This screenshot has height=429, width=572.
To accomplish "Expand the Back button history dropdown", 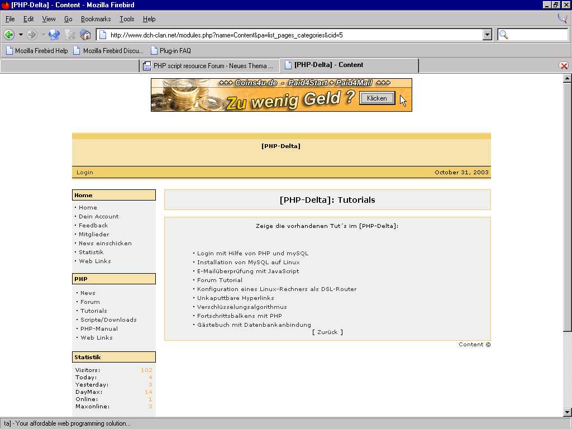I will [21, 35].
